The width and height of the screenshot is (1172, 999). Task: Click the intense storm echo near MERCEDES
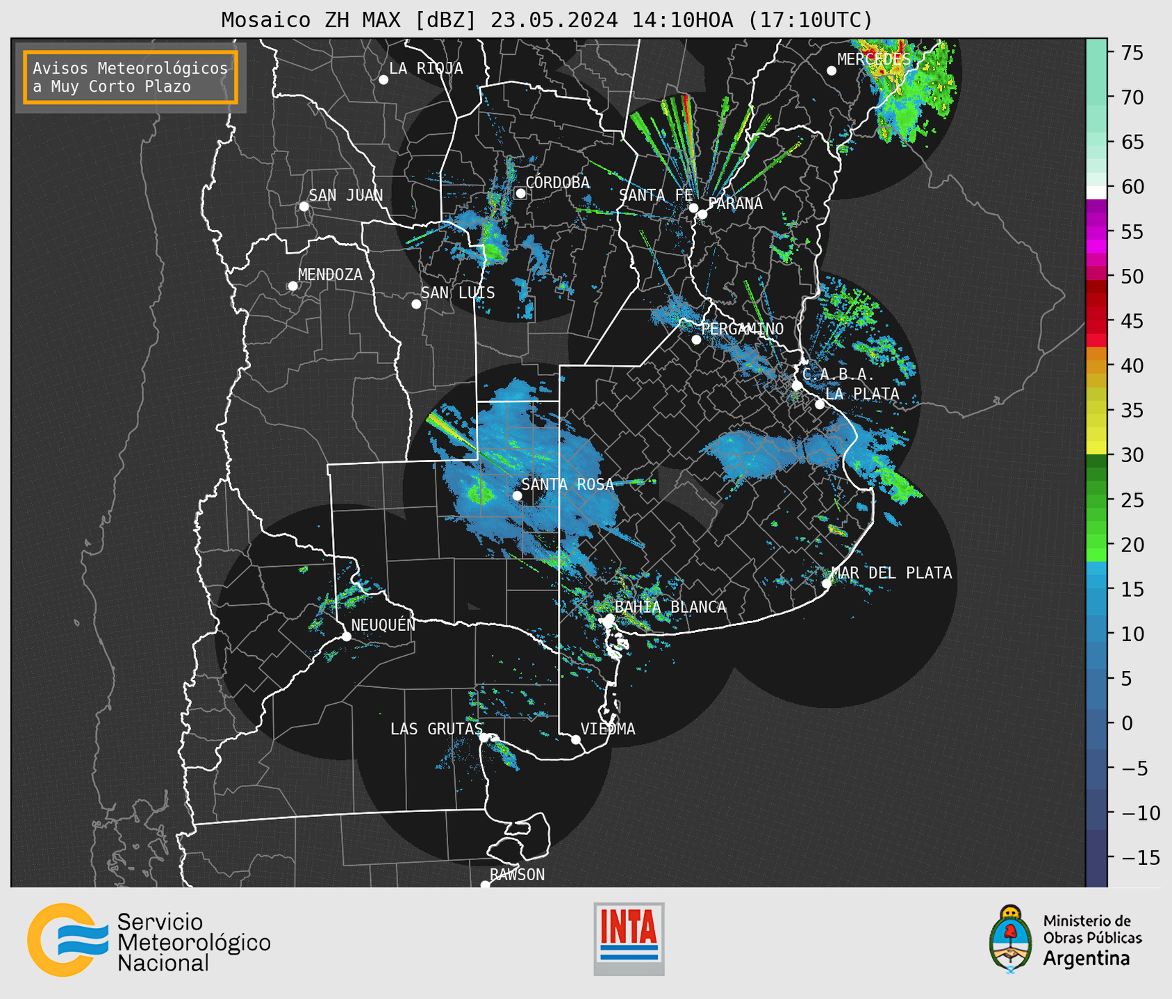(907, 90)
